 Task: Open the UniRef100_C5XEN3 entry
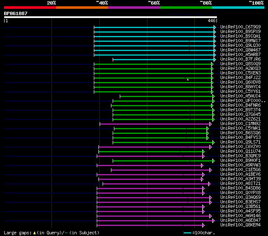click(240, 73)
